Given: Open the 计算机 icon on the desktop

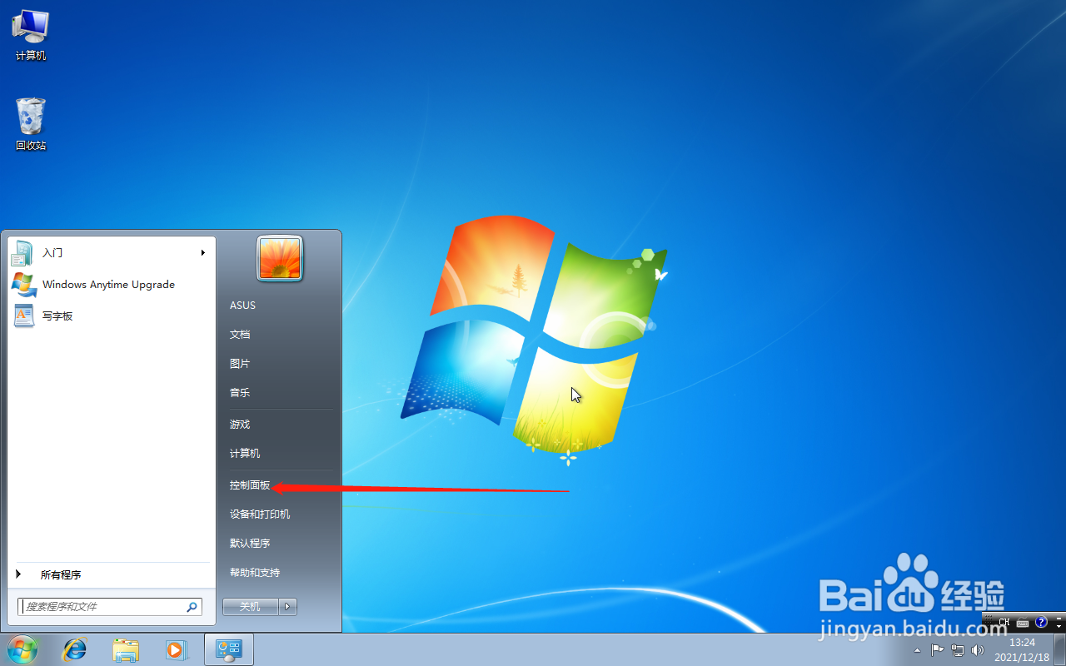Looking at the screenshot, I should (30, 29).
